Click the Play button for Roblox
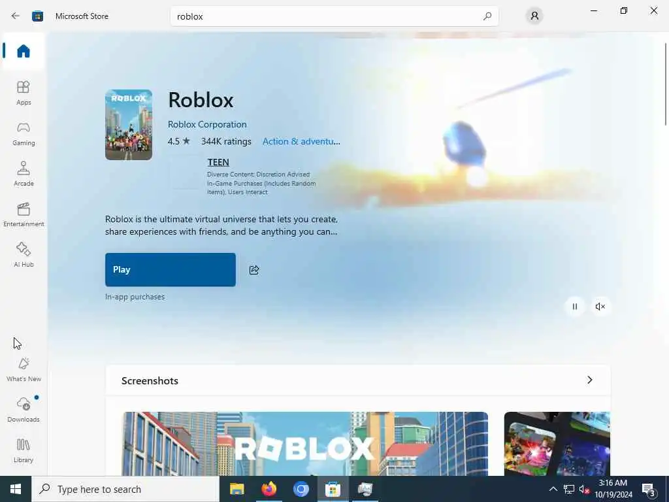Viewport: 669px width, 502px height. click(171, 270)
